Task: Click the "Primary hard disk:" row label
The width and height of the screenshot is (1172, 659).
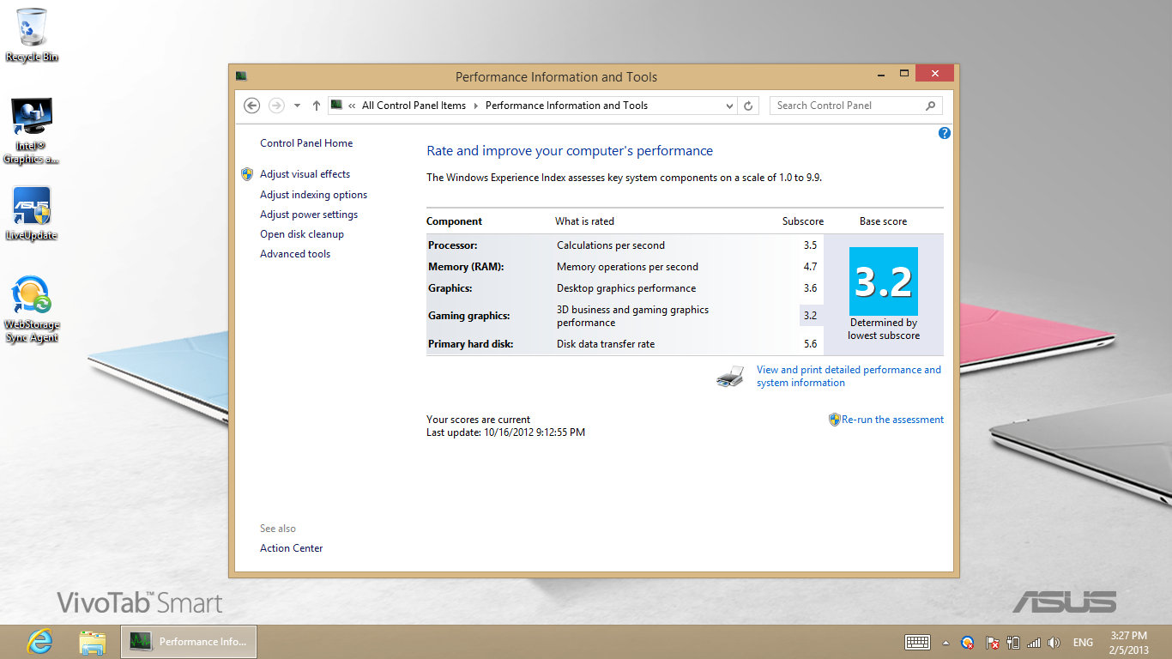Action: pos(471,344)
